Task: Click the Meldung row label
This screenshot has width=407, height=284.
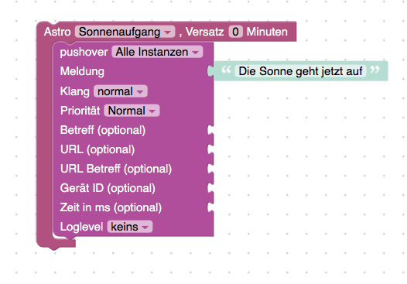Action: click(82, 71)
